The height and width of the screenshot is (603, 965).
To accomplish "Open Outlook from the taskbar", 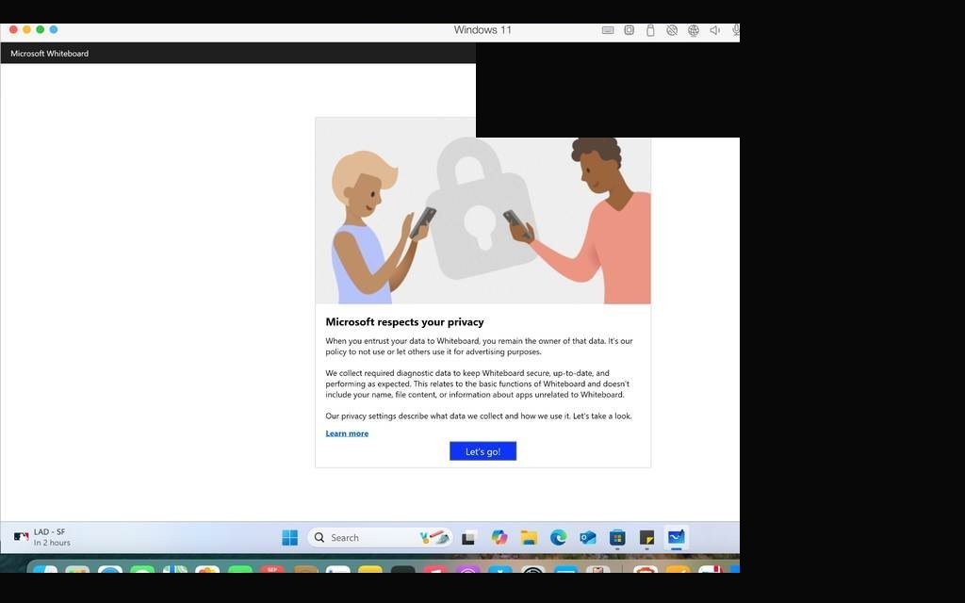I will (588, 537).
